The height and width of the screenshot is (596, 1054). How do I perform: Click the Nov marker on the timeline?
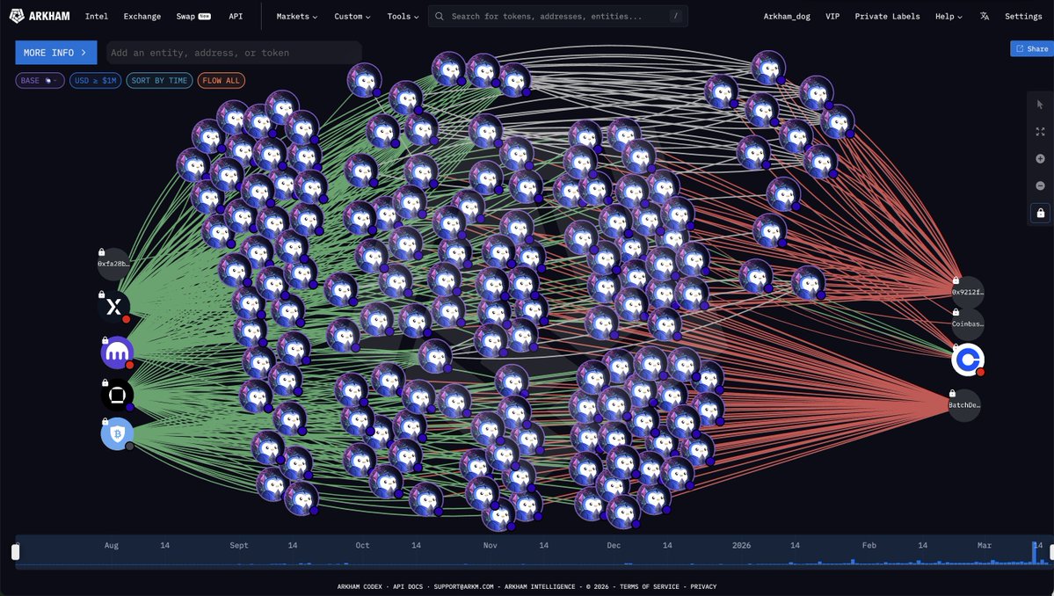tap(490, 546)
